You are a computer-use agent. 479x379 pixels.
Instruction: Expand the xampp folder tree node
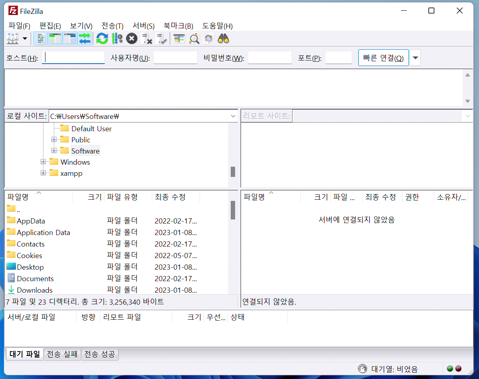coord(43,173)
